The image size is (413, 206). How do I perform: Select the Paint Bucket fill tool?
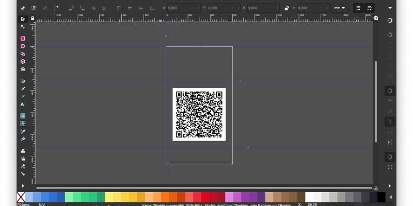tap(23, 139)
